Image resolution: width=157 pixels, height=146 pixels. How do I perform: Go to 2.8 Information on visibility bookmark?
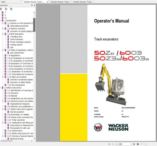(18, 114)
